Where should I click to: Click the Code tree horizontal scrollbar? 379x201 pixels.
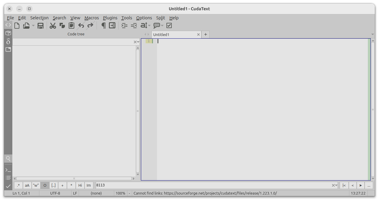tap(74, 178)
